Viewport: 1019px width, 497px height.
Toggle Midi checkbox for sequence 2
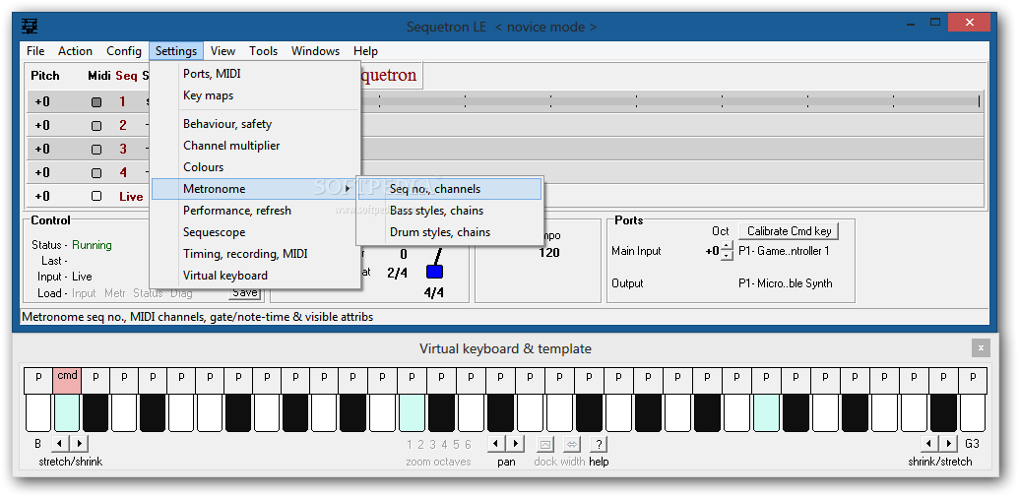point(96,125)
